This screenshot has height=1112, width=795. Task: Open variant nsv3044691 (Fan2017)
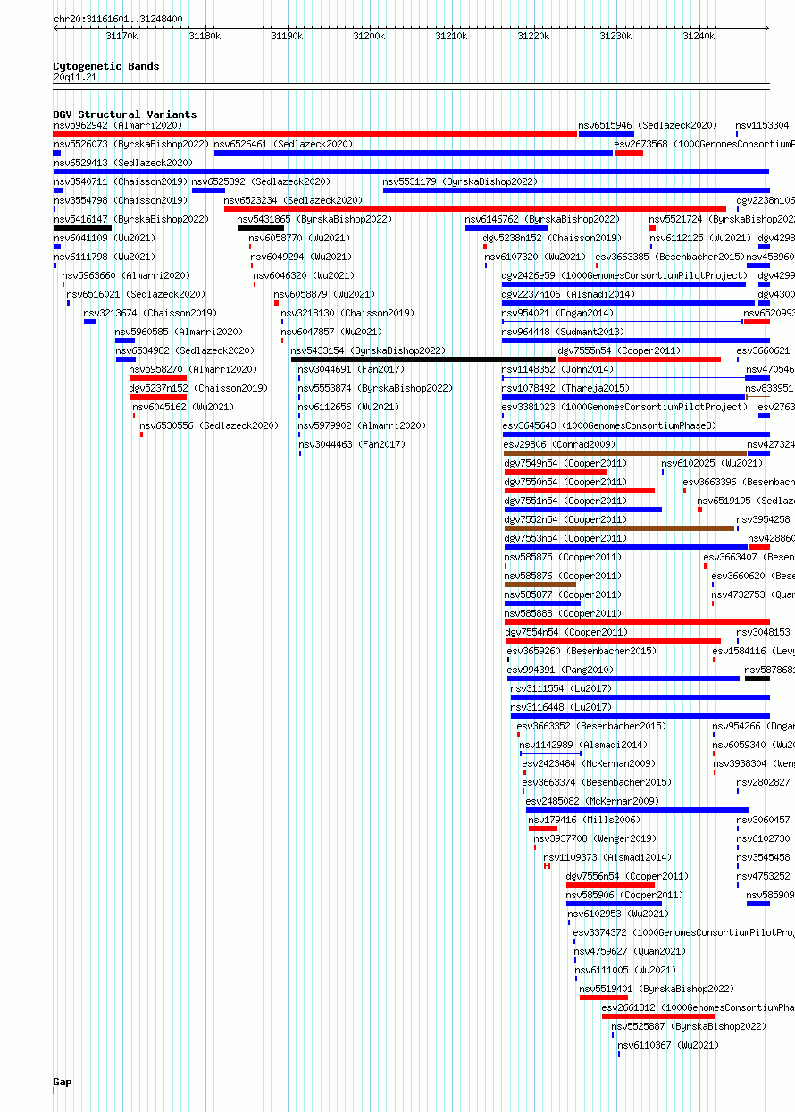351,370
